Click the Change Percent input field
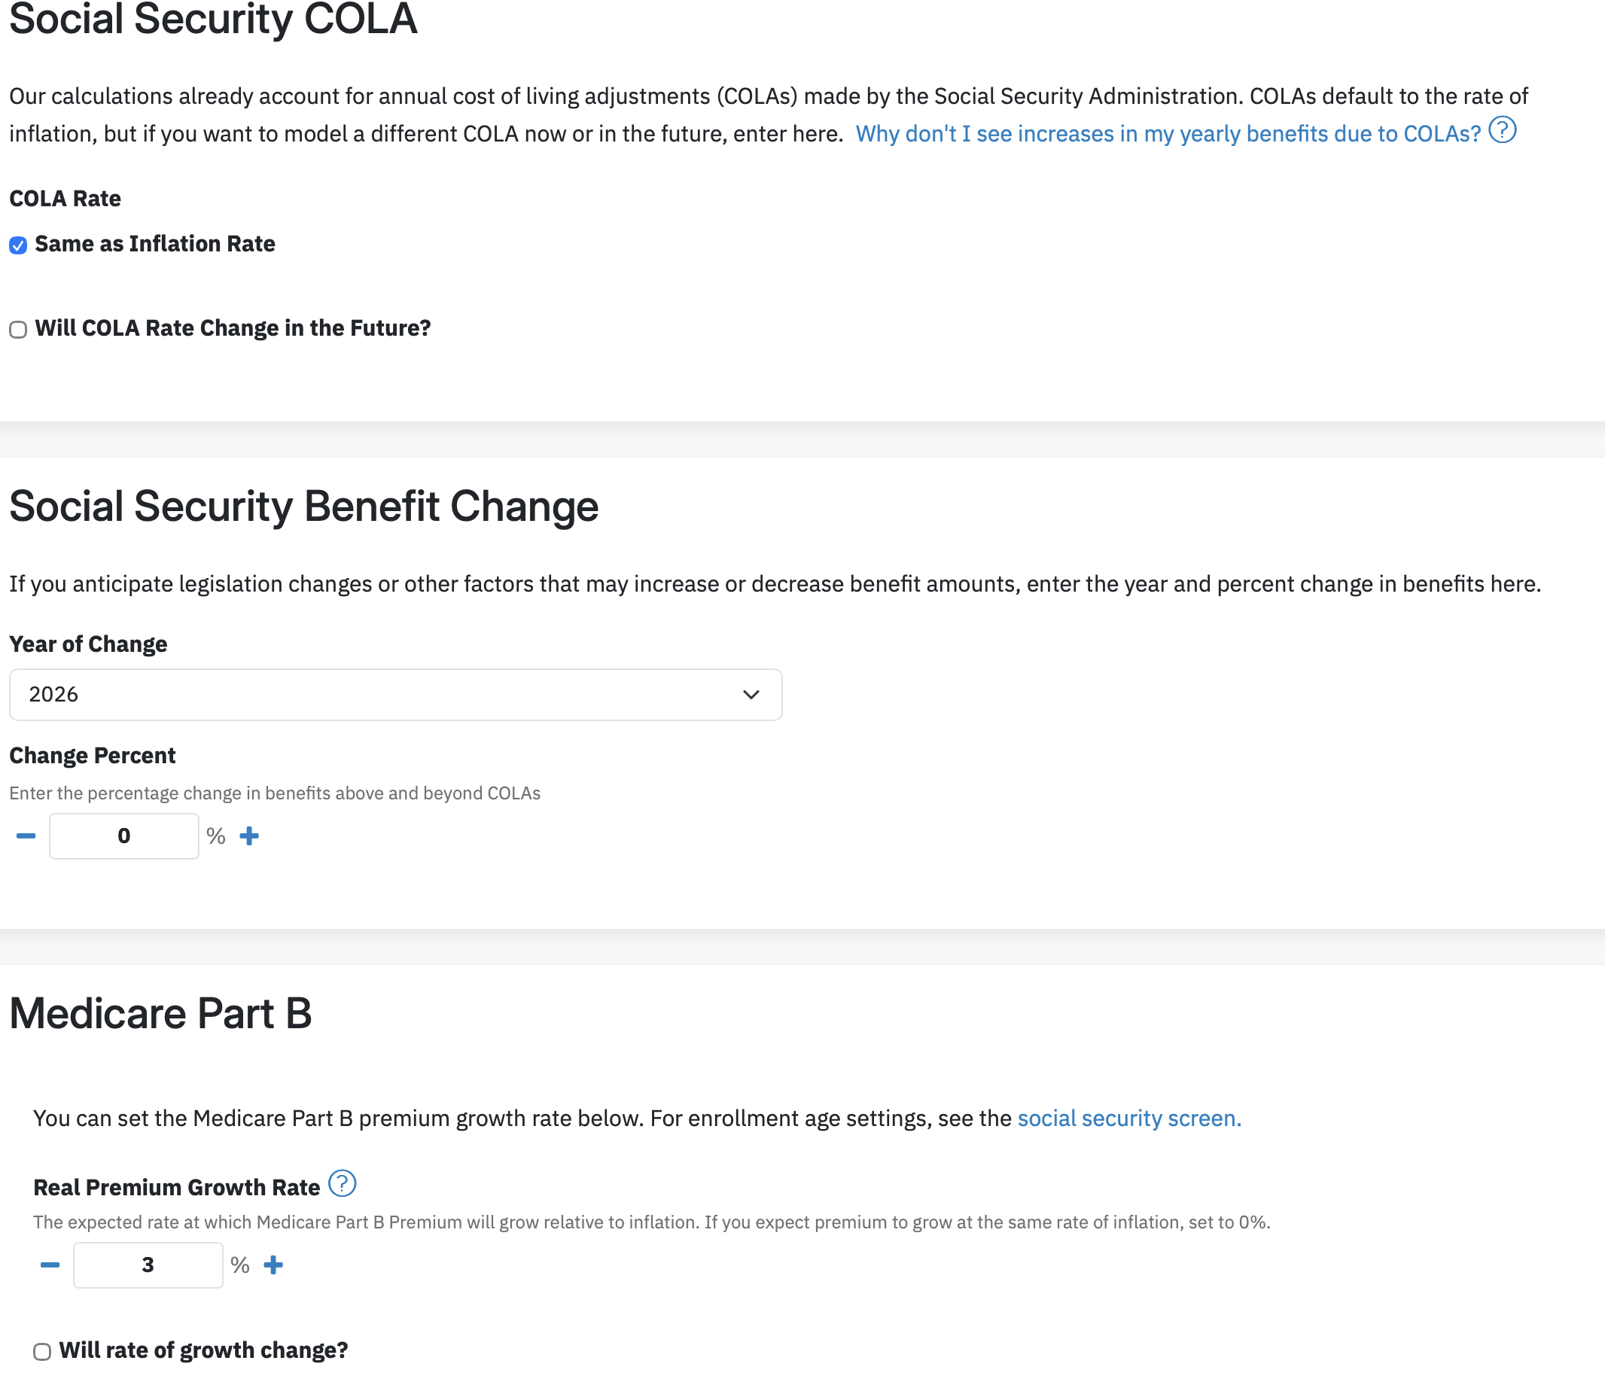Image resolution: width=1605 pixels, height=1388 pixels. (x=124, y=836)
